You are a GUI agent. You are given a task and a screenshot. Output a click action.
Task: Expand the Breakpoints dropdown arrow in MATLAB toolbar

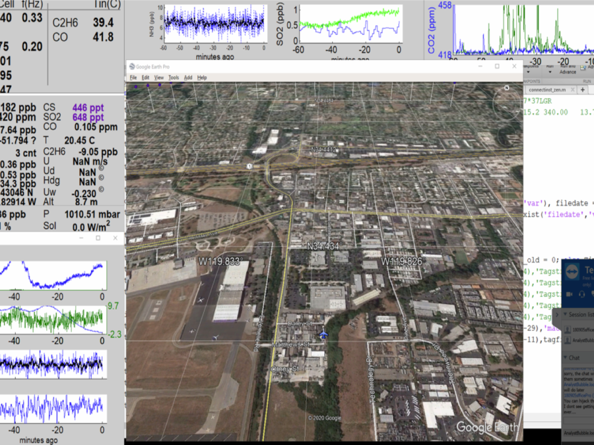pyautogui.click(x=529, y=72)
